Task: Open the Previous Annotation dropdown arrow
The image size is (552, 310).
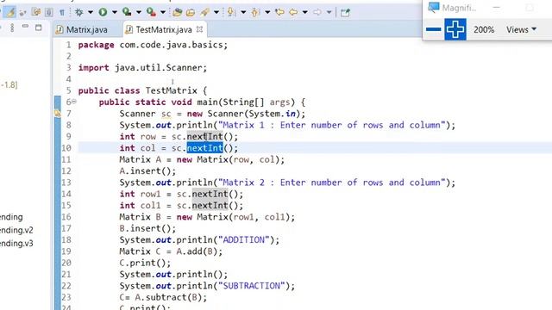Action: click(x=267, y=12)
